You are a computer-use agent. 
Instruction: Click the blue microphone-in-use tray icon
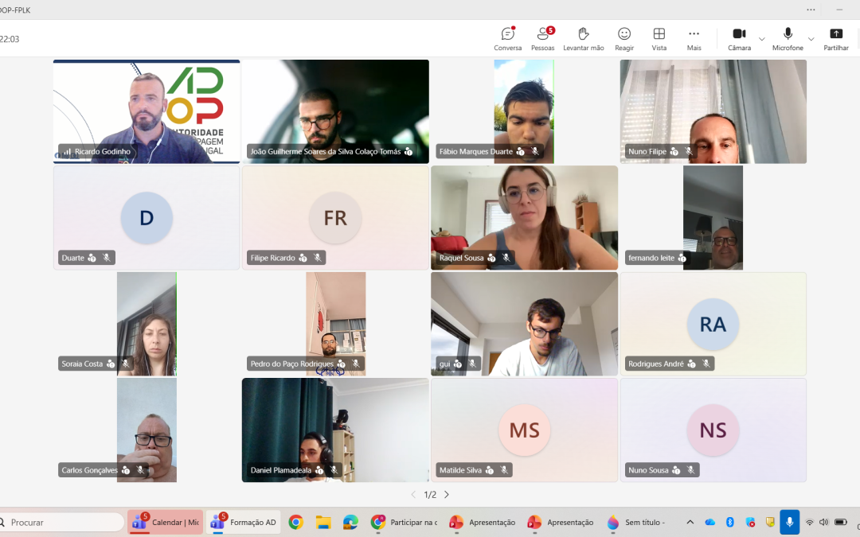pos(790,522)
